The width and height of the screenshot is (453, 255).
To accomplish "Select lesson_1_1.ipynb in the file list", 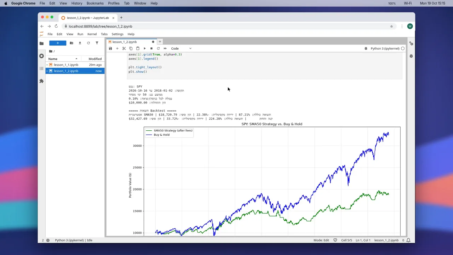I will 75,65.
